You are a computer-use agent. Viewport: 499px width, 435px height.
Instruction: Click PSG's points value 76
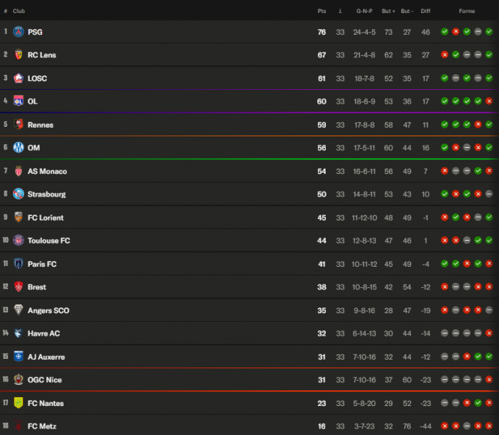[x=322, y=32]
